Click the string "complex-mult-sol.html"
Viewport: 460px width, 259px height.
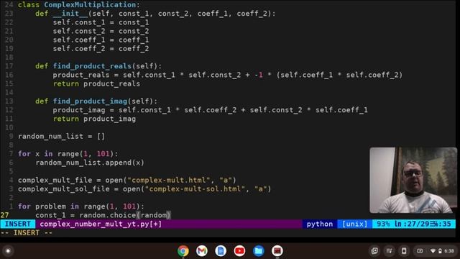[195, 188]
